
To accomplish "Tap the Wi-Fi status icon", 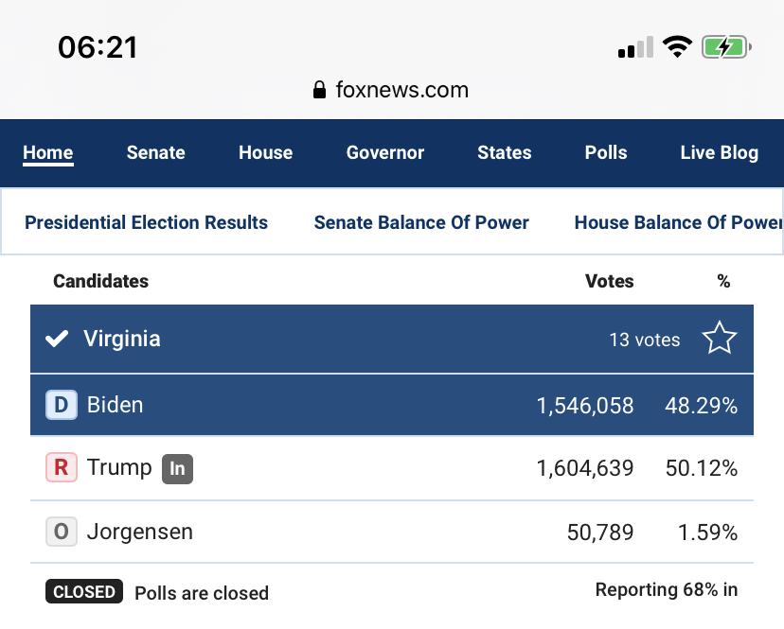I will (x=677, y=47).
